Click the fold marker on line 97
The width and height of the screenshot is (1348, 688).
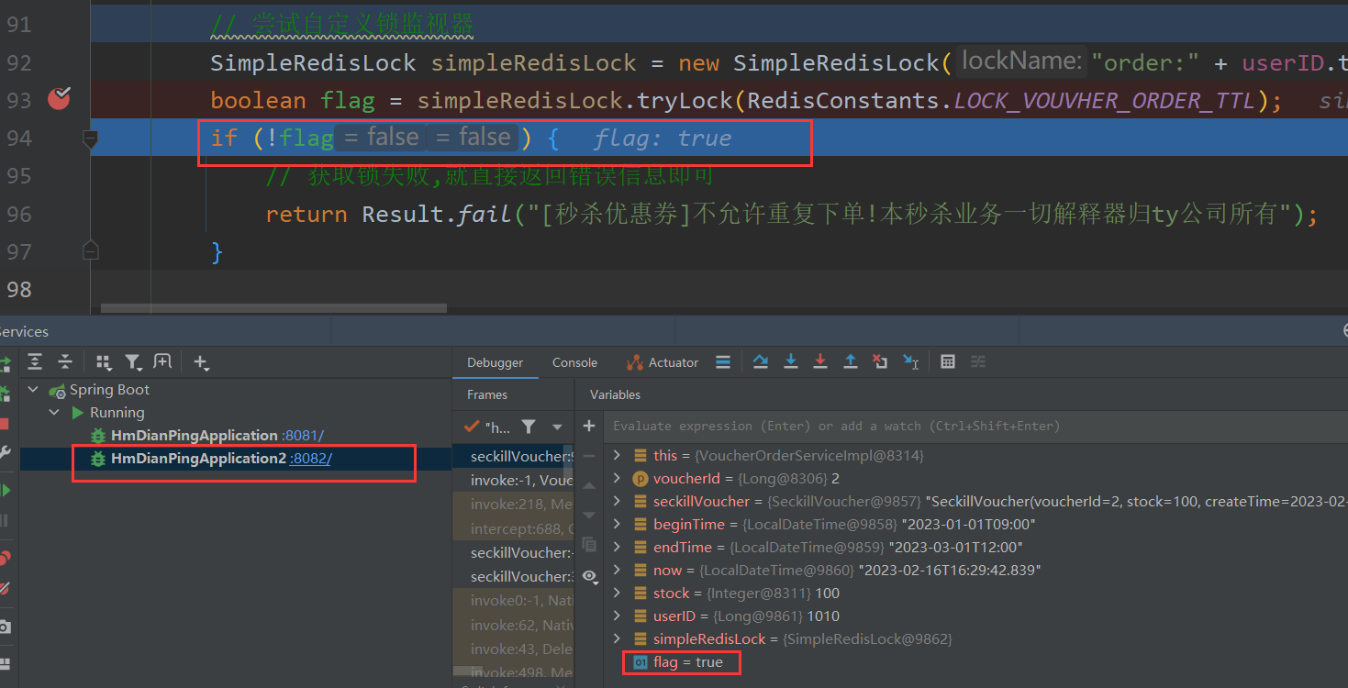click(x=90, y=250)
